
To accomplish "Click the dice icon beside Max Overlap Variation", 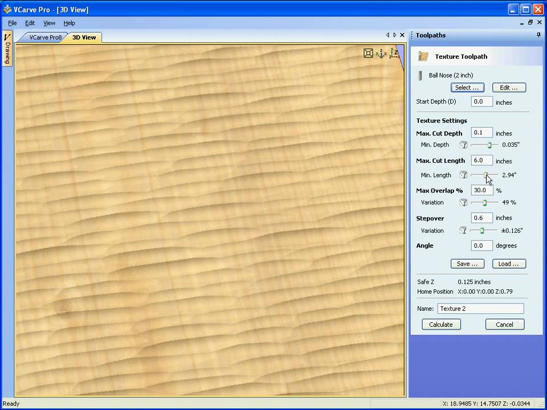I will point(463,202).
